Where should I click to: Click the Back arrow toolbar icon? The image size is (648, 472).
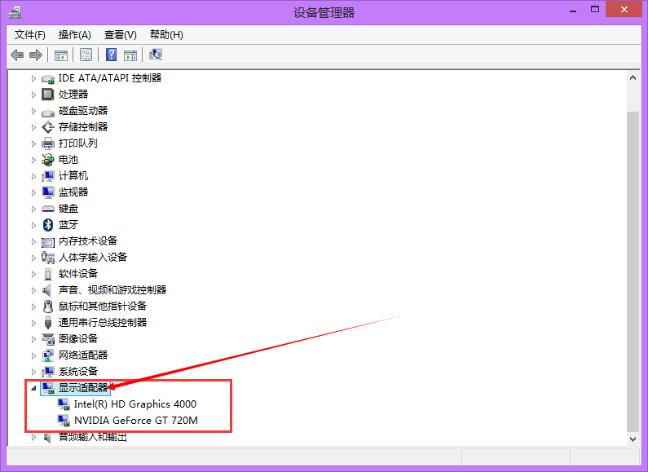17,55
